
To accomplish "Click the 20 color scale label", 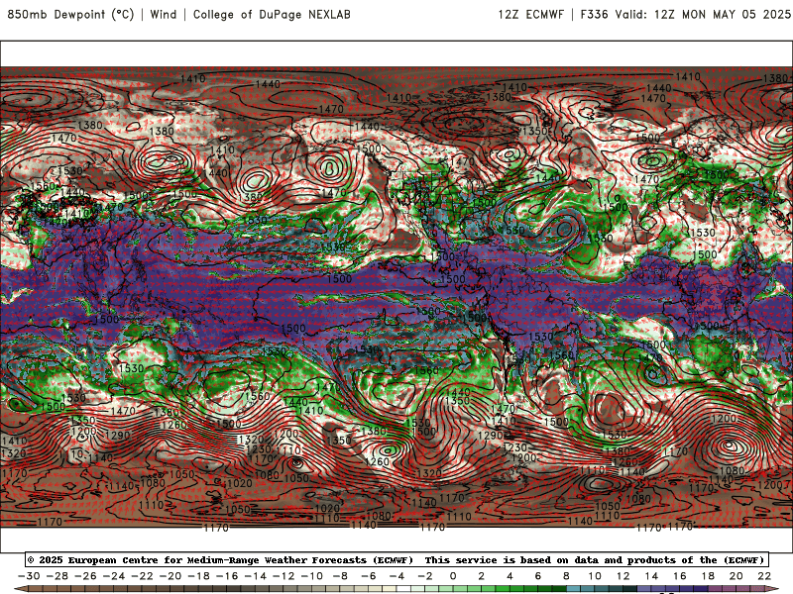I will 736,576.
